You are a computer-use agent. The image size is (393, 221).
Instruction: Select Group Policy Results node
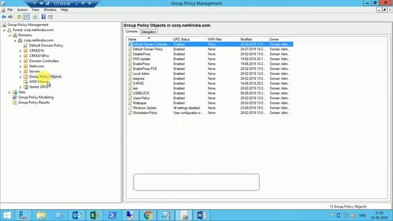point(34,103)
